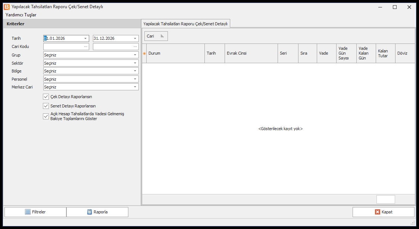
Task: Click the end date field 31.12.2026
Action: click(x=113, y=38)
